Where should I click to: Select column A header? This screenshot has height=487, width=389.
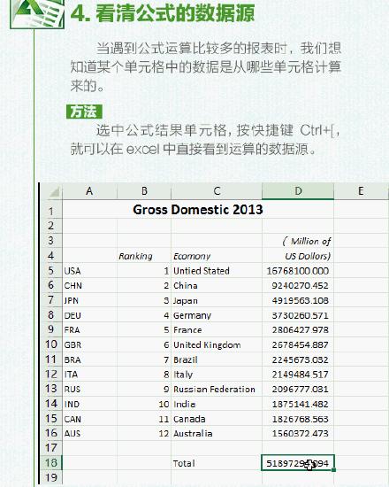[x=89, y=191]
